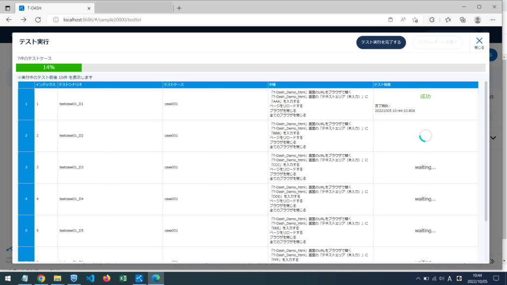
Task: Click the 14% test progress bar
Action: [49, 67]
